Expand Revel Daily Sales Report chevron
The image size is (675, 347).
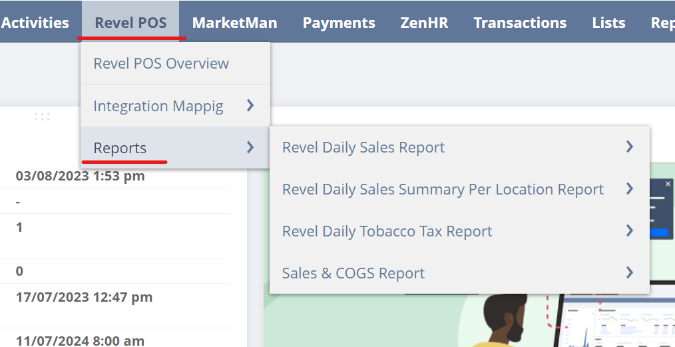click(x=630, y=147)
